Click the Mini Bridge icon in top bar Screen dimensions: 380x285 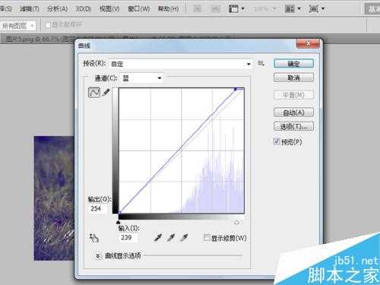[x=216, y=9]
